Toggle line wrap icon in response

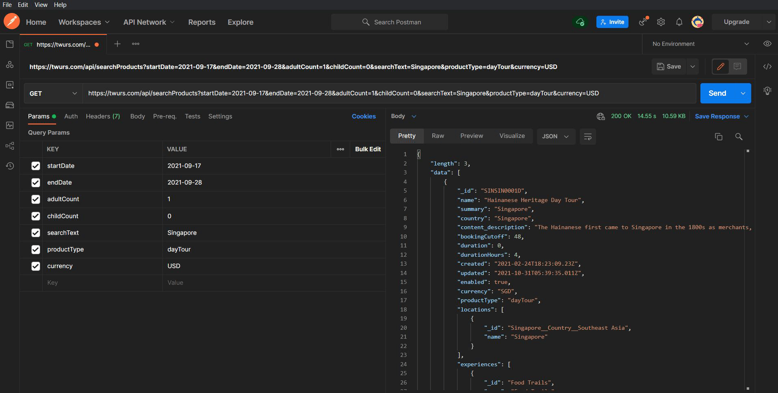(587, 137)
